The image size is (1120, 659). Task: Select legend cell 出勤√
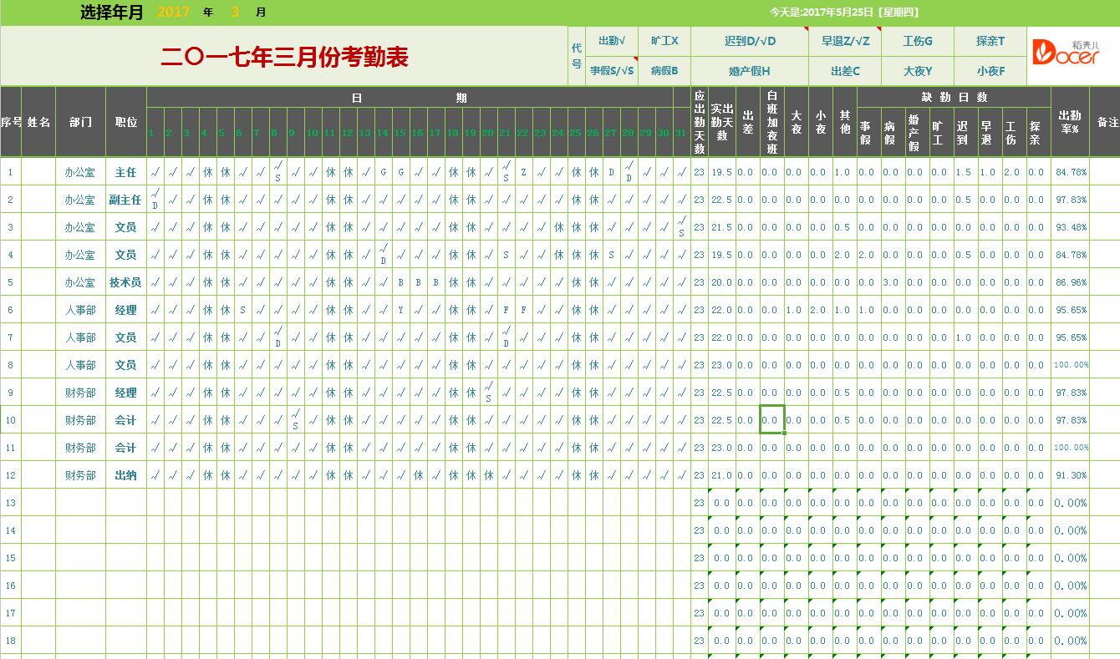click(612, 41)
